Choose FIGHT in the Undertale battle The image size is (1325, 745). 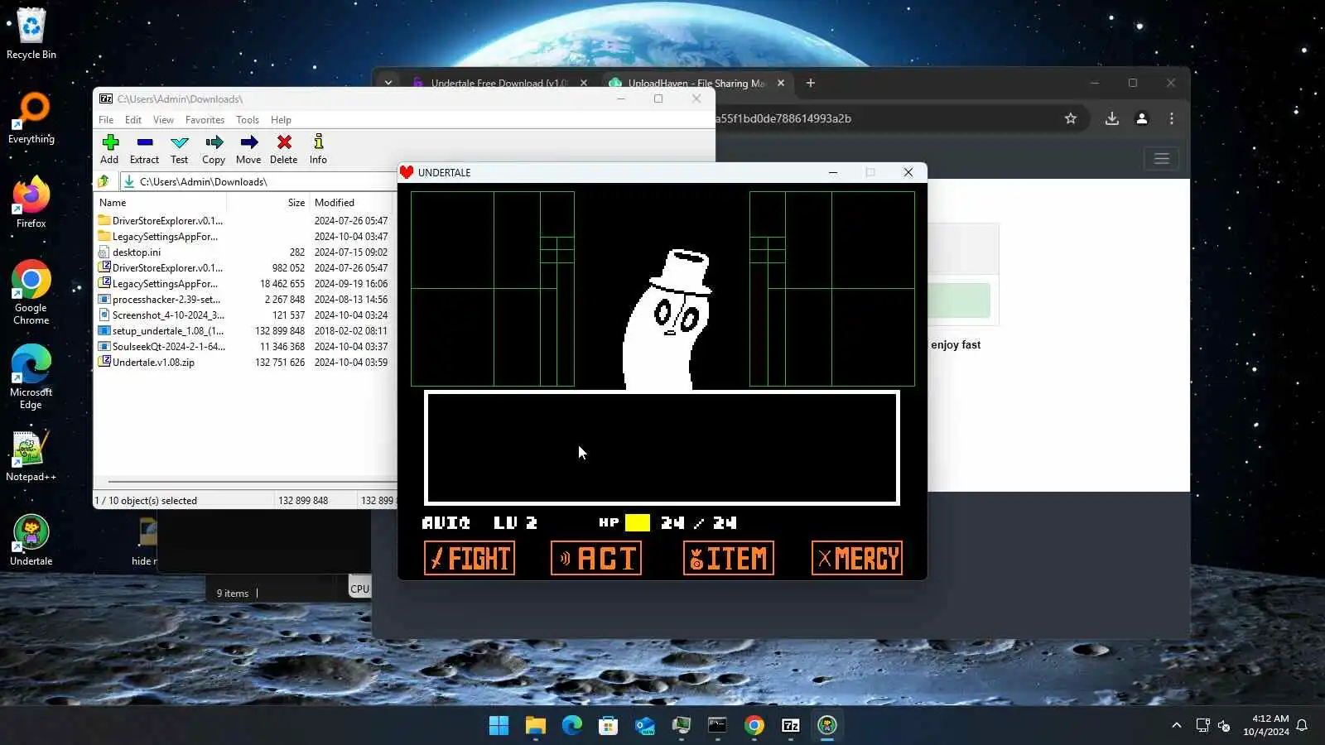click(x=470, y=558)
